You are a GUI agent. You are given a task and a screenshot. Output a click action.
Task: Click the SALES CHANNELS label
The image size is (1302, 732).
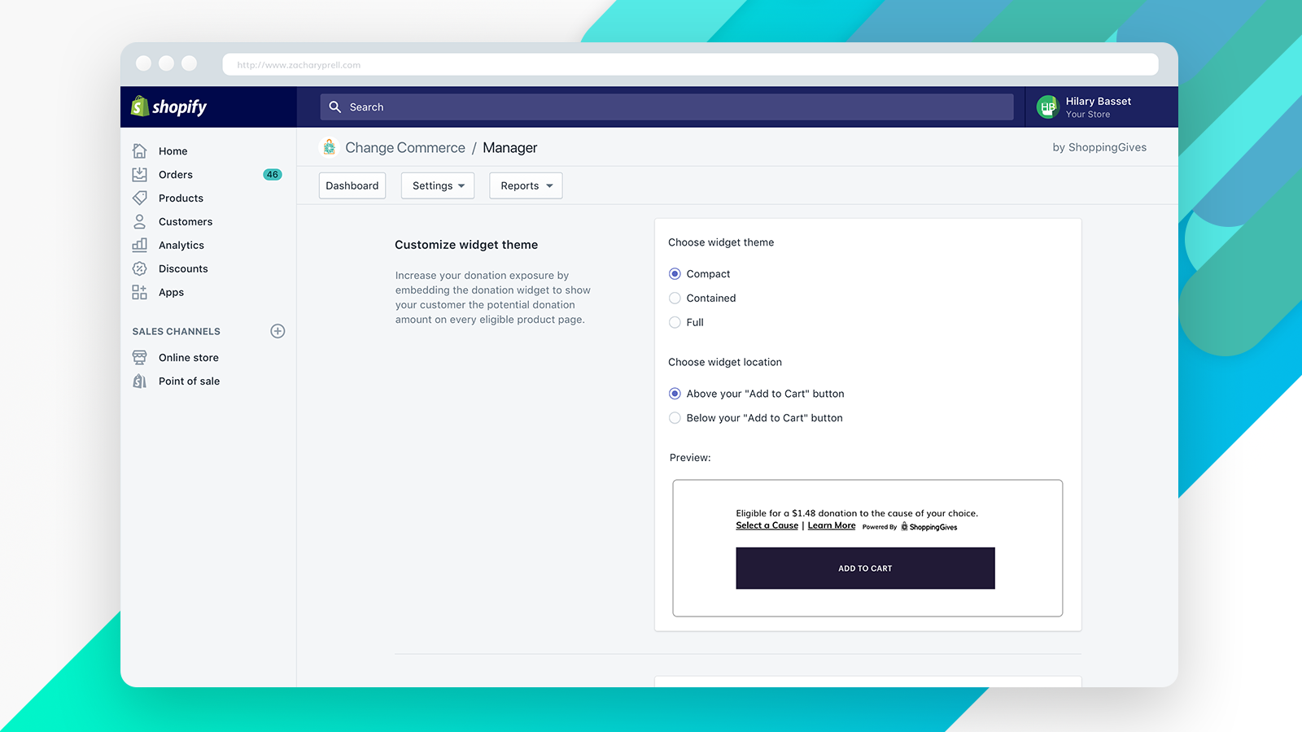177,332
